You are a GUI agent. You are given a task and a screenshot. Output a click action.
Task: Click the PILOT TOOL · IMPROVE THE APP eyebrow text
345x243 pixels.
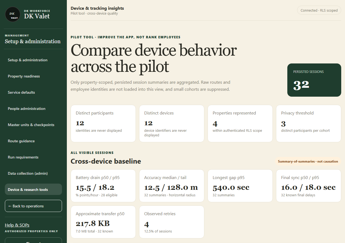point(126,37)
